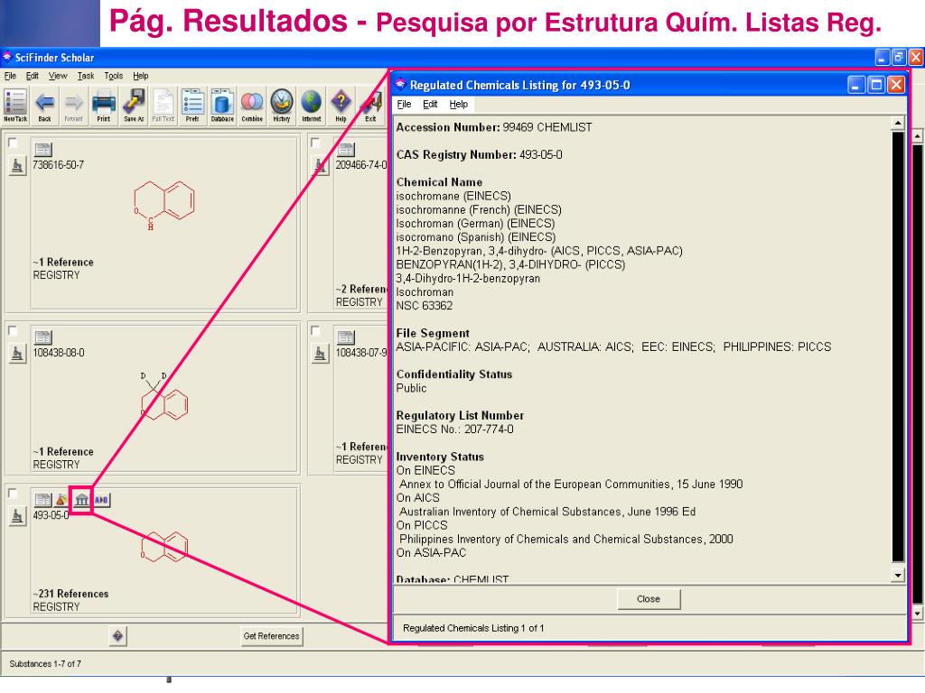This screenshot has height=693, width=925.
Task: Tick the checkbox for substance 493-05-0
Action: 13,494
